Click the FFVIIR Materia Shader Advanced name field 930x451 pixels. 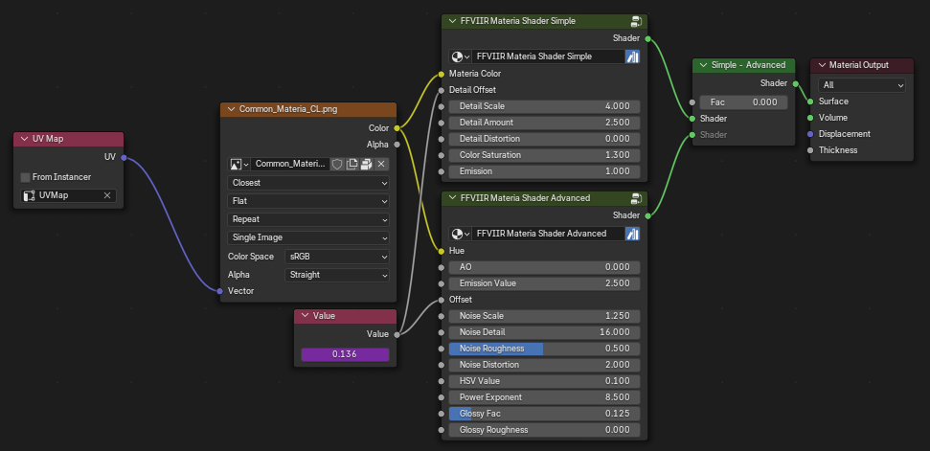[x=548, y=234]
